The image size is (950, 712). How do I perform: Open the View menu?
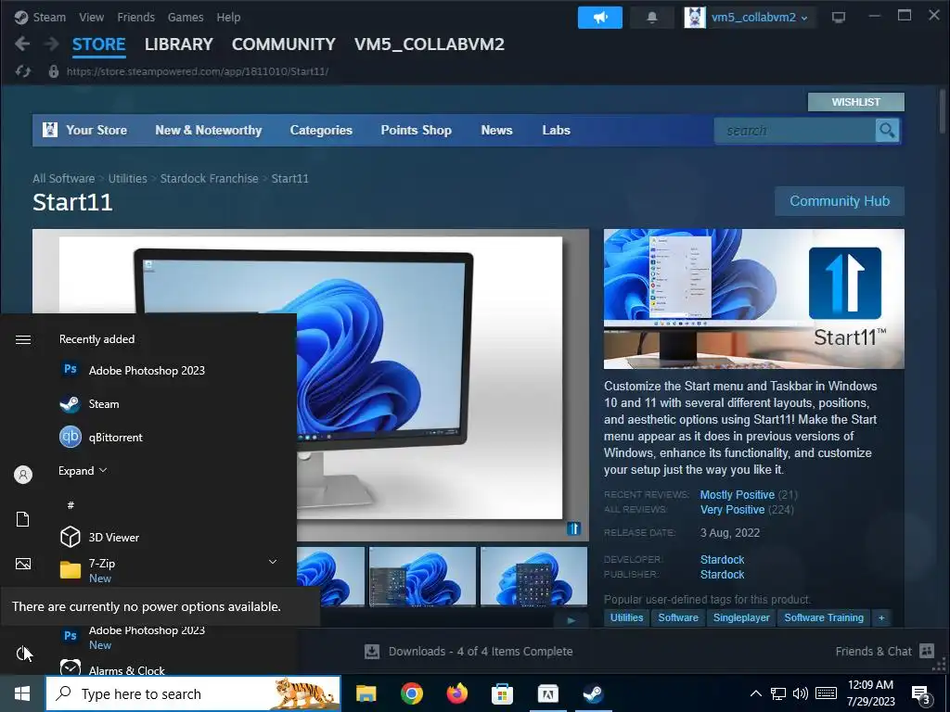pos(92,17)
